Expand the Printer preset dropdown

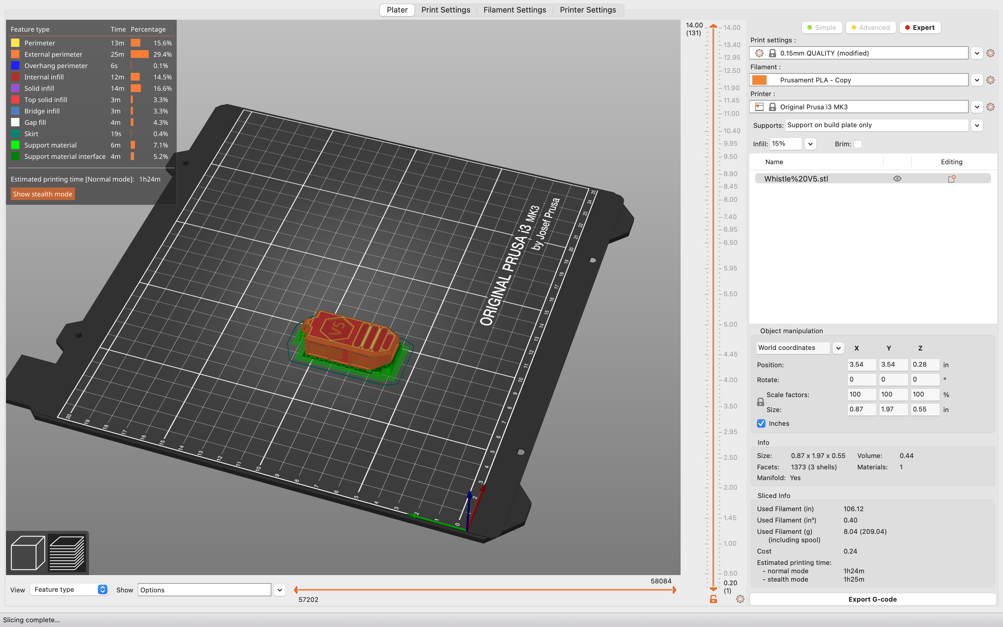[x=977, y=107]
